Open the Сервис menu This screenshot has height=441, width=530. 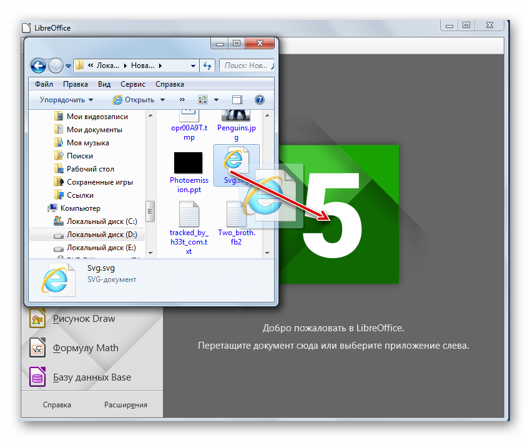pyautogui.click(x=132, y=84)
